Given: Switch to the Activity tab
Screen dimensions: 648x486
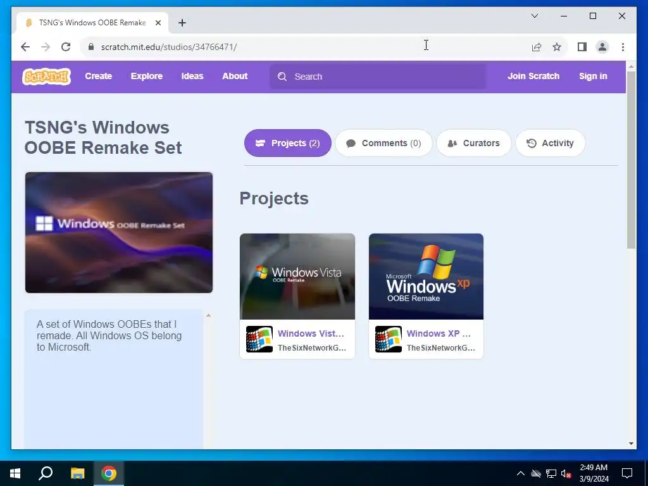Looking at the screenshot, I should coord(551,143).
